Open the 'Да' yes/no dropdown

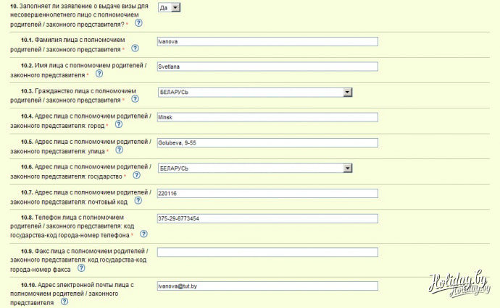(169, 7)
